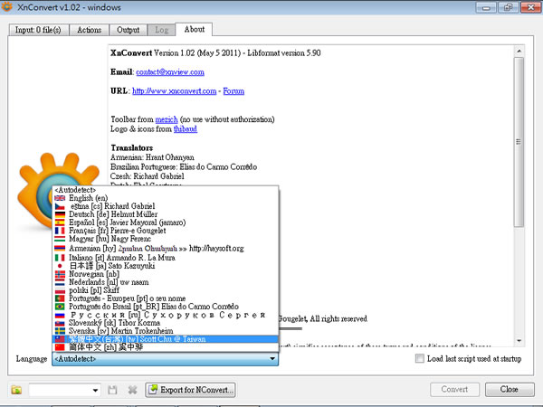Image resolution: width=543 pixels, height=407 pixels.
Task: Open contact@xnview.com email link
Action: (x=170, y=72)
